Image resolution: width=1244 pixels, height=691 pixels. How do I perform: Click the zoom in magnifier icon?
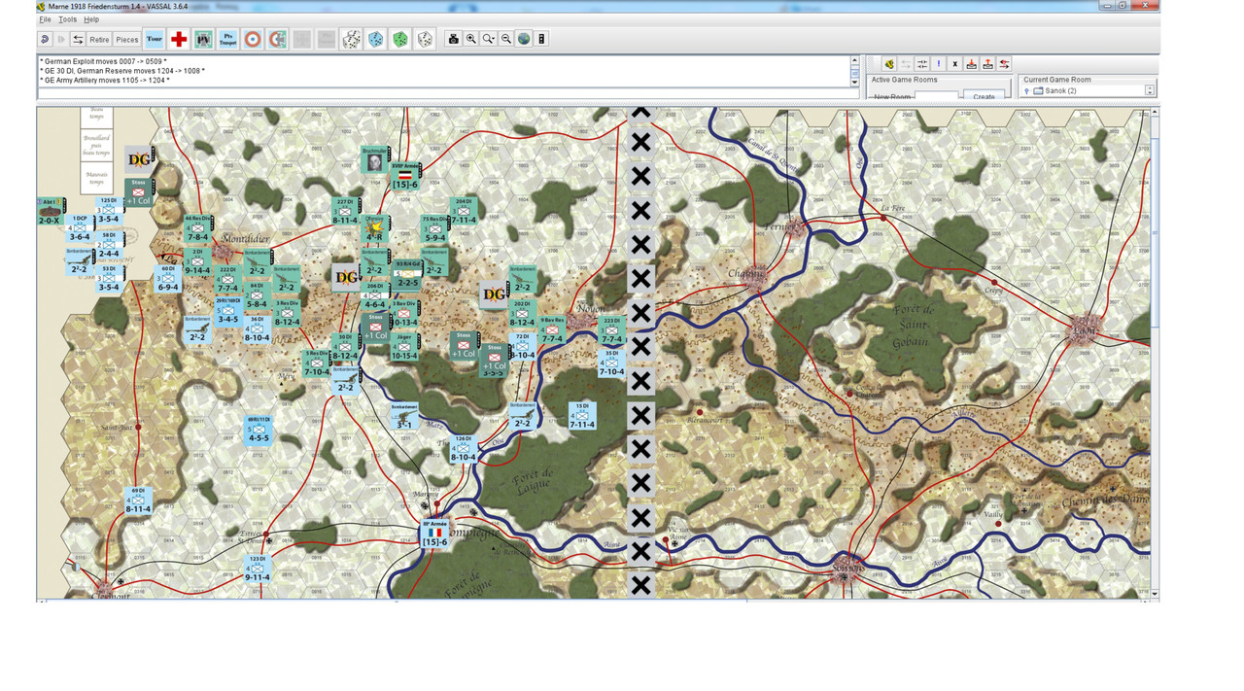point(470,39)
